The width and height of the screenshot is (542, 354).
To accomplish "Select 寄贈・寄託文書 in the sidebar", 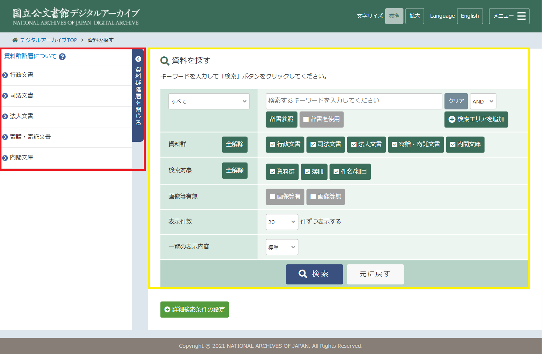I will pos(30,137).
